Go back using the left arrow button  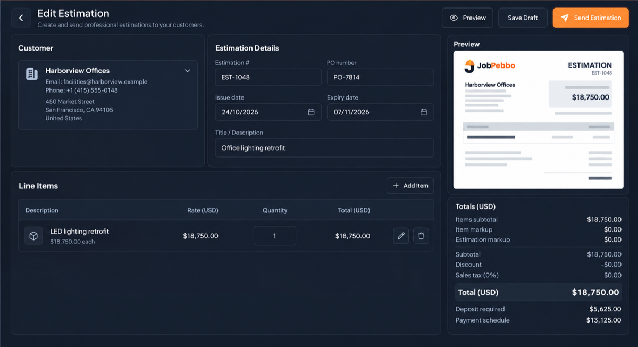pyautogui.click(x=21, y=18)
